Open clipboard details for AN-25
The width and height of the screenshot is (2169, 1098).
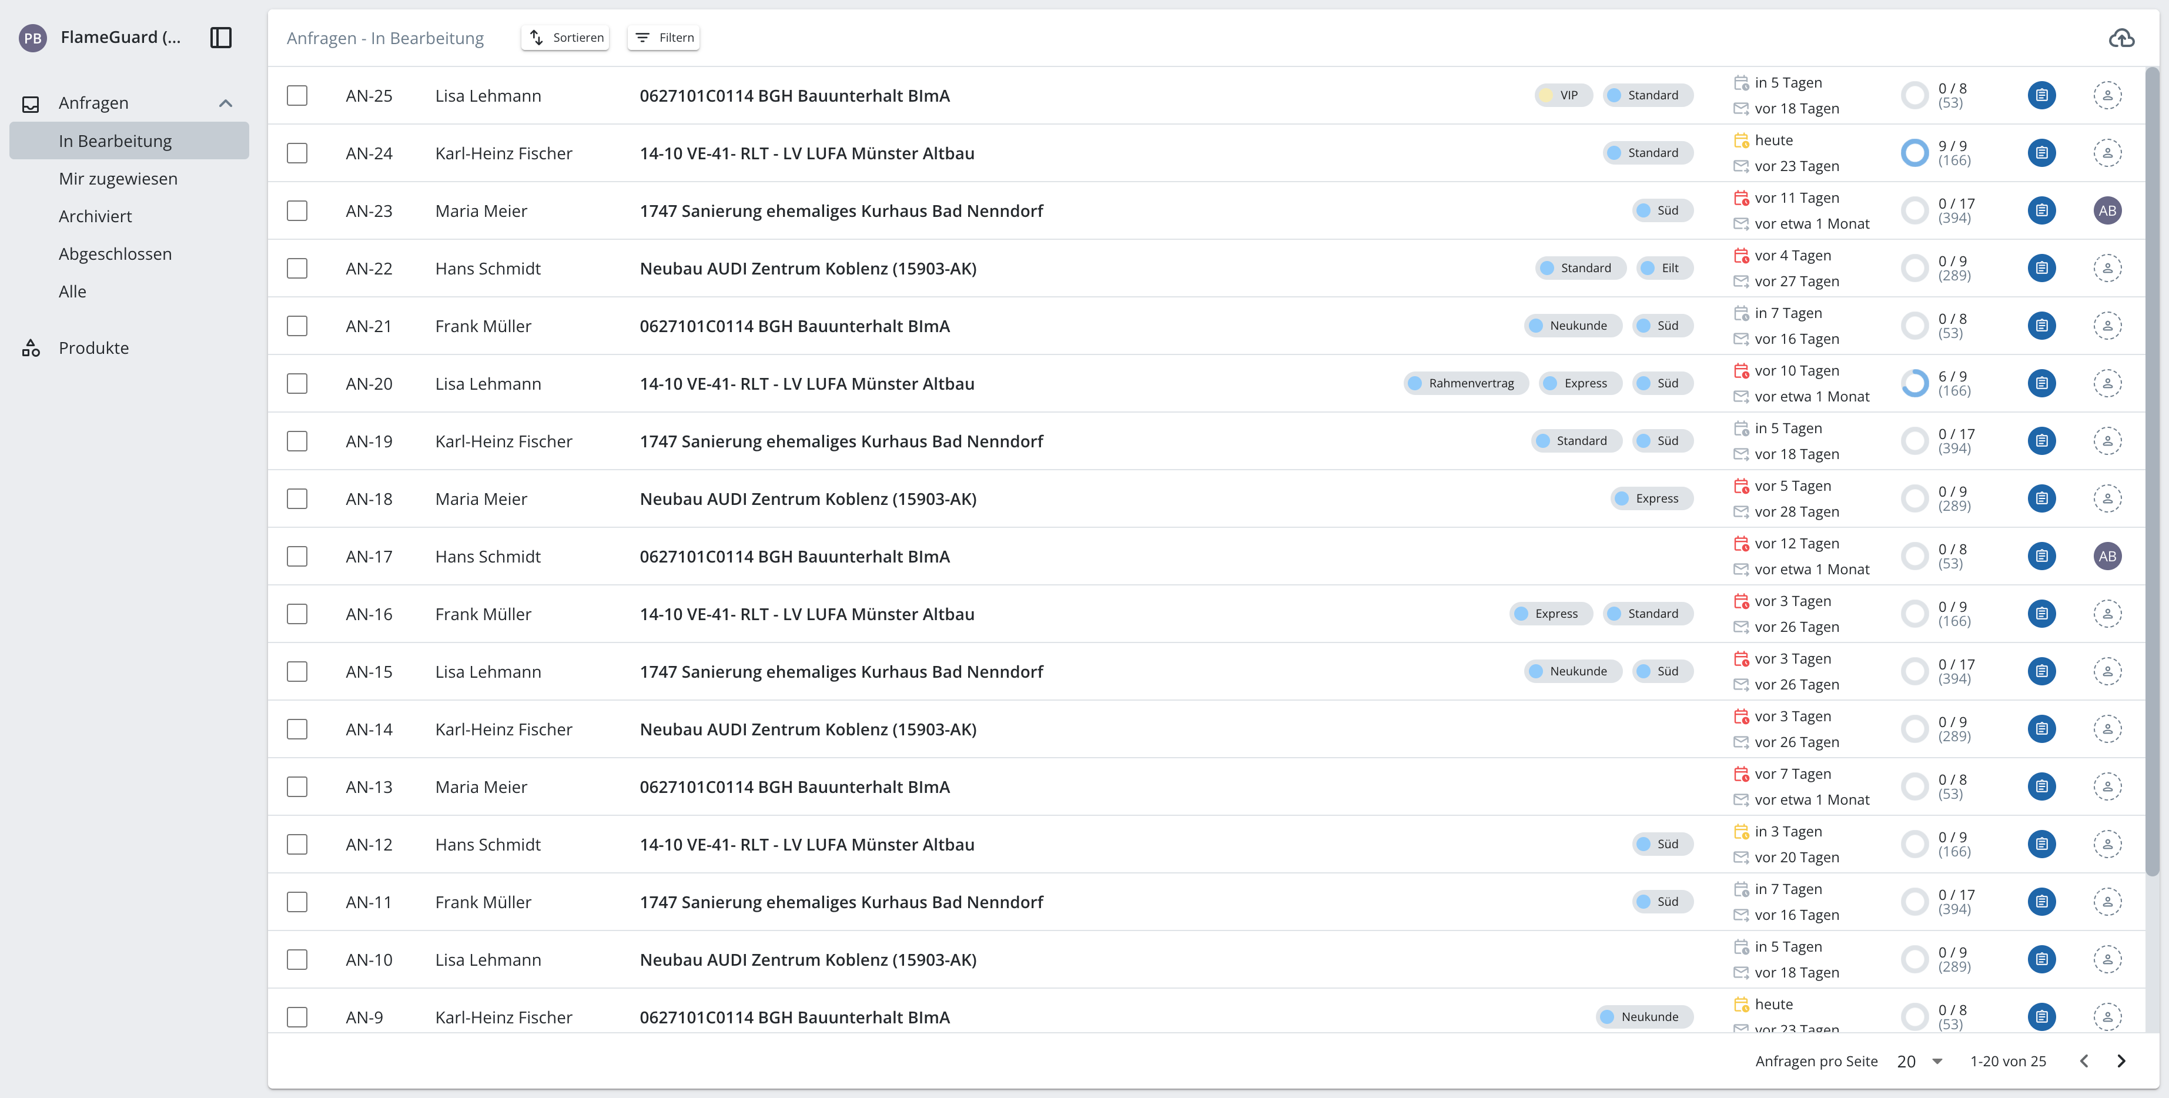[x=2041, y=95]
